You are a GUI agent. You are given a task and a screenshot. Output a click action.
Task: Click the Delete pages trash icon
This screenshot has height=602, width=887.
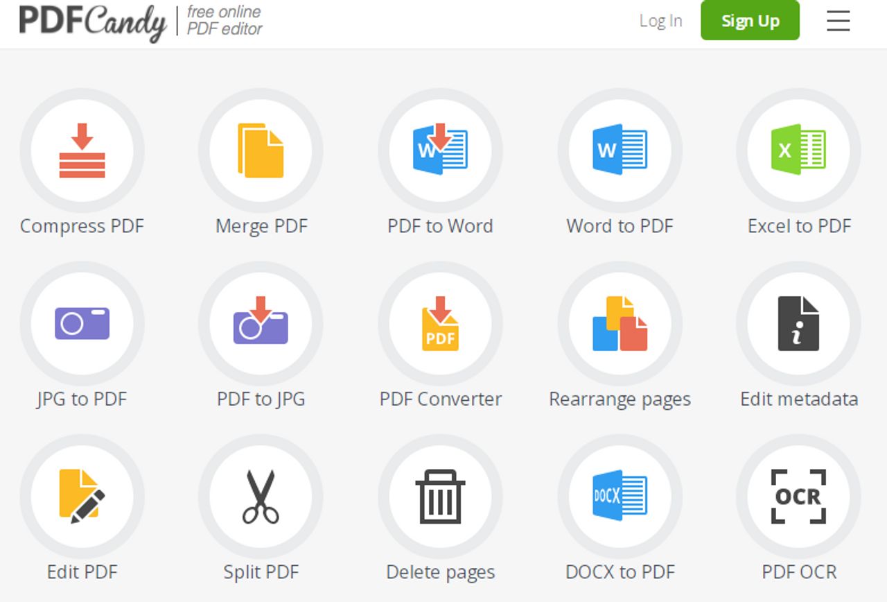[x=440, y=497]
